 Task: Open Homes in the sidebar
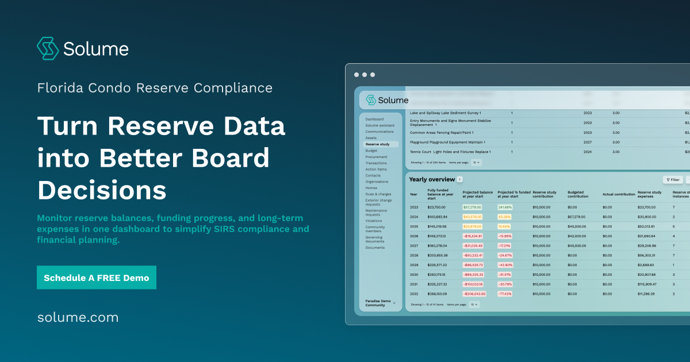(x=371, y=188)
